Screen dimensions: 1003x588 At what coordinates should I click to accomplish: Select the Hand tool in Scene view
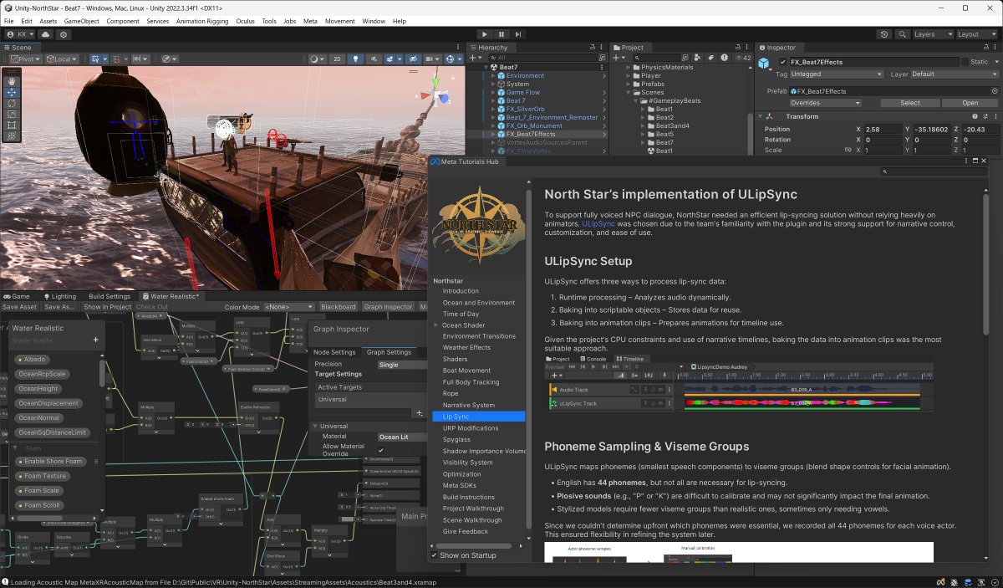click(x=12, y=81)
